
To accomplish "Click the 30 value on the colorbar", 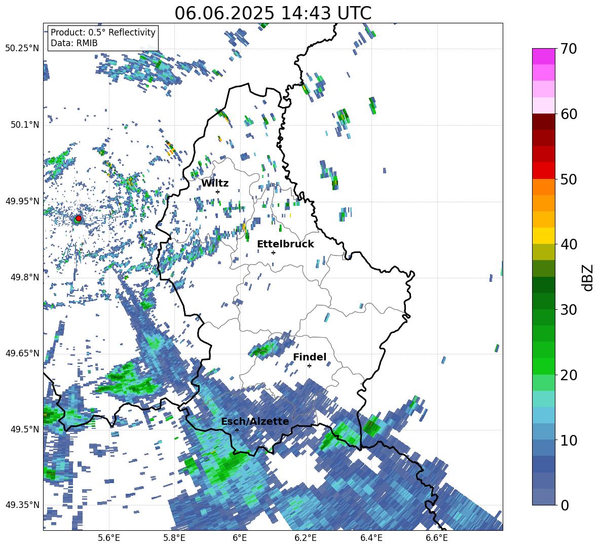I will tap(569, 310).
